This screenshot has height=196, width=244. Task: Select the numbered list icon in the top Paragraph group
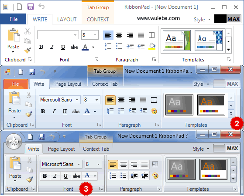click(108, 46)
